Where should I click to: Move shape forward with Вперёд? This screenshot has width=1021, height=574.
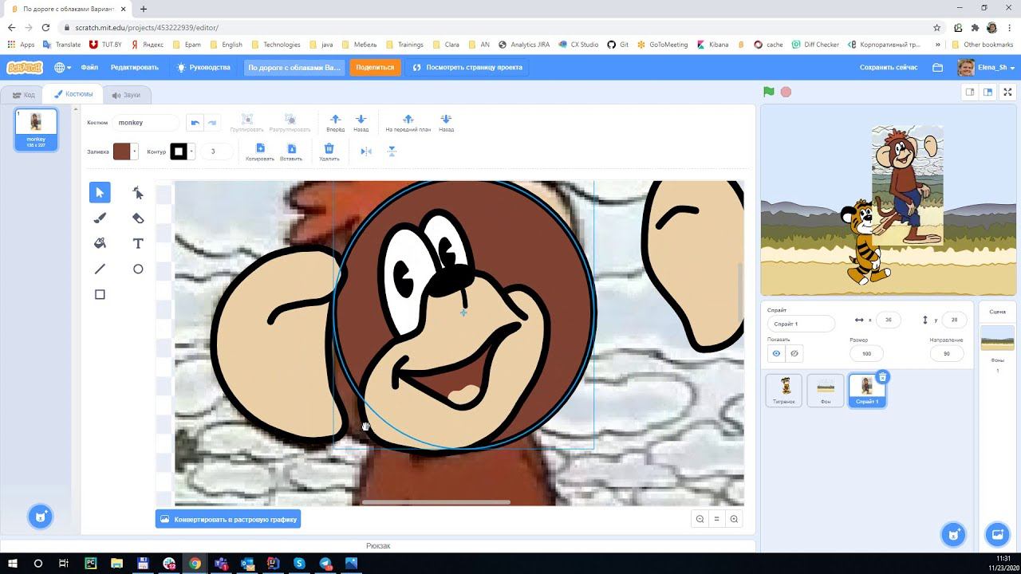336,123
